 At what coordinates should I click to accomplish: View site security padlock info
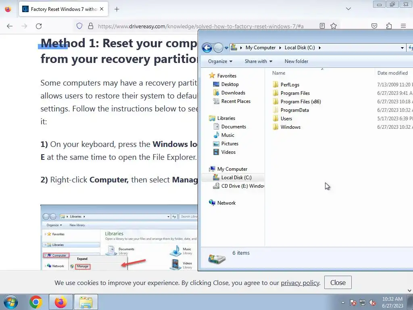coord(91,26)
